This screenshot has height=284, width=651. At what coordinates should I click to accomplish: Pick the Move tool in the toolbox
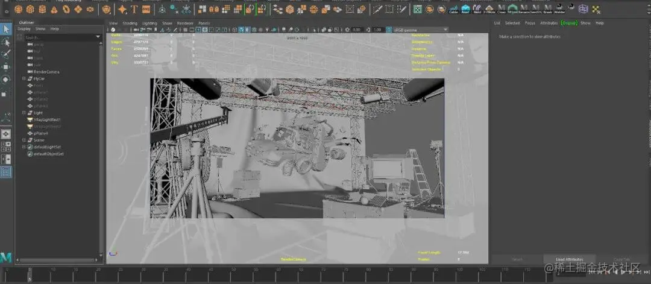tap(6, 67)
